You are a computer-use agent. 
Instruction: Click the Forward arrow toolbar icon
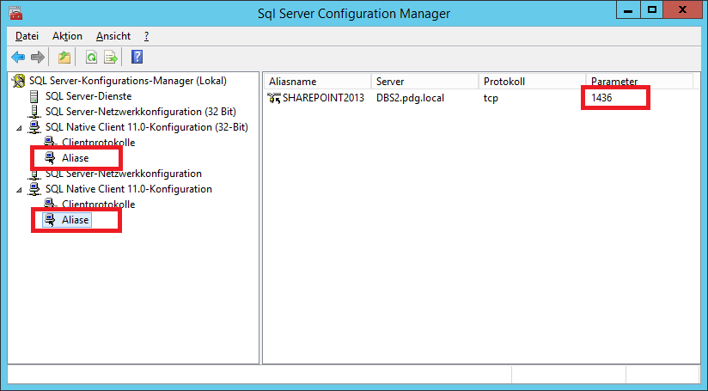coord(37,58)
